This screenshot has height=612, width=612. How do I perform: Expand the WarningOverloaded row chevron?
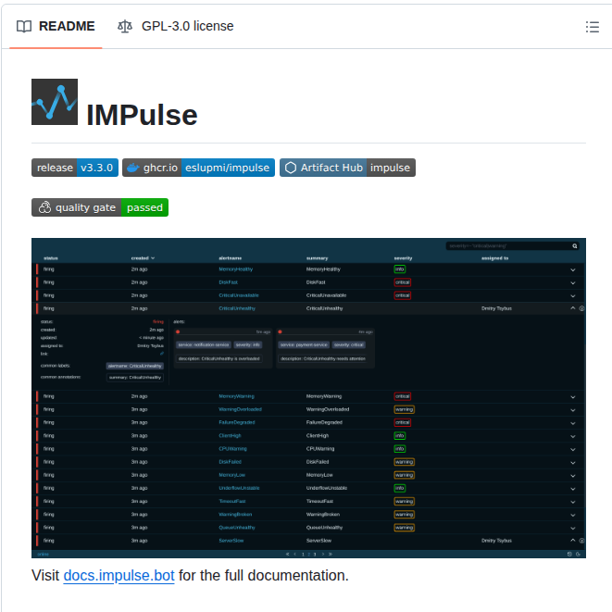(572, 410)
